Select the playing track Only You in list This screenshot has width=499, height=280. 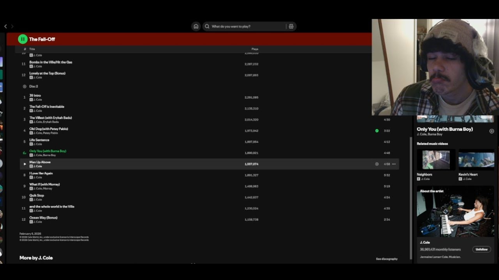coord(48,151)
